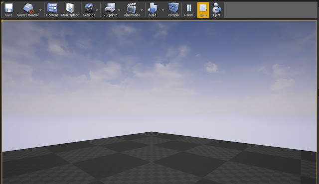The image size is (319, 184).
Task: Expand the Cinematics dropdown arrow
Action: [142, 10]
